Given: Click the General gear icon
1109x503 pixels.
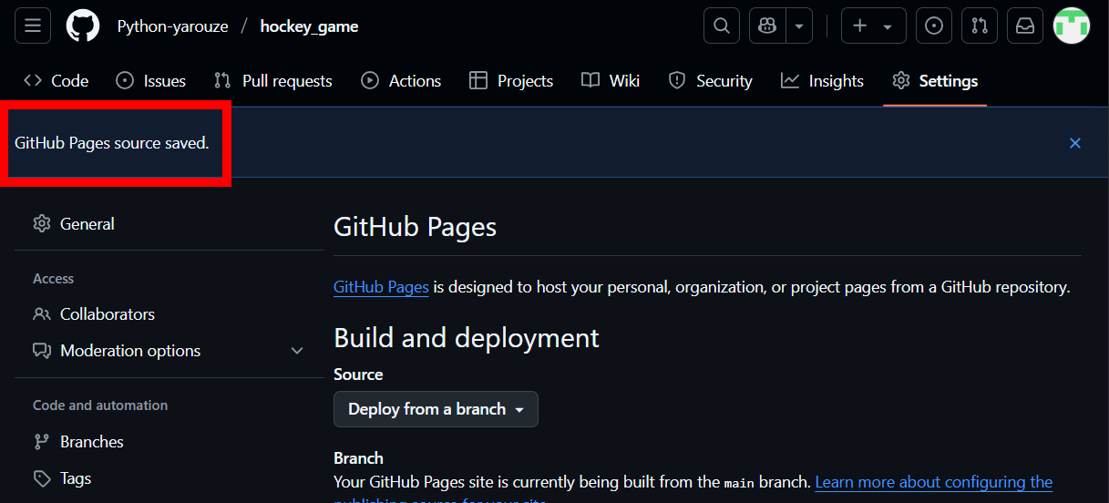Looking at the screenshot, I should click(x=42, y=224).
